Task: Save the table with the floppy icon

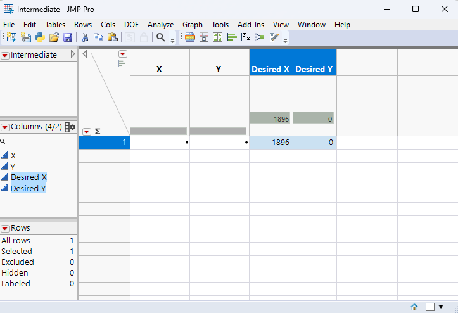Action: tap(68, 37)
